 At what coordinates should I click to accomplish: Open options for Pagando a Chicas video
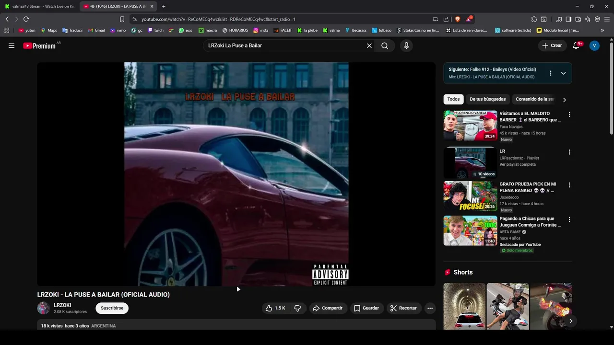click(569, 219)
